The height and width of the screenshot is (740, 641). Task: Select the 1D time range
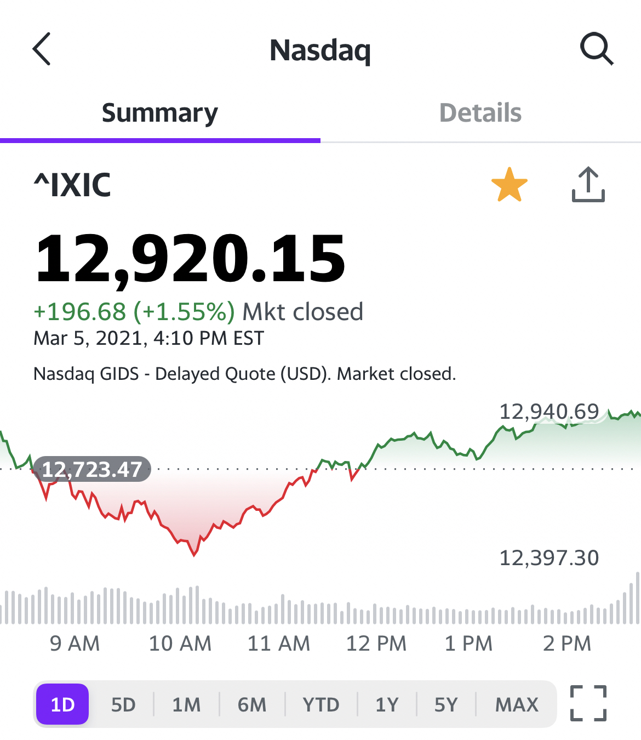[x=62, y=704]
